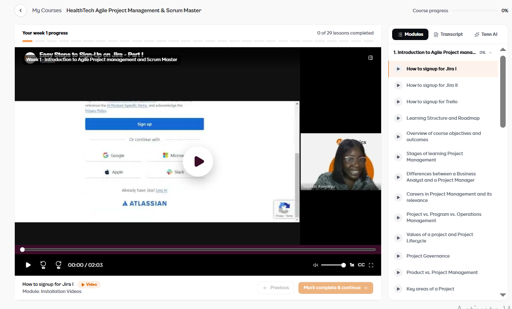
Task: Open the My Courses breadcrumb link
Action: (47, 11)
